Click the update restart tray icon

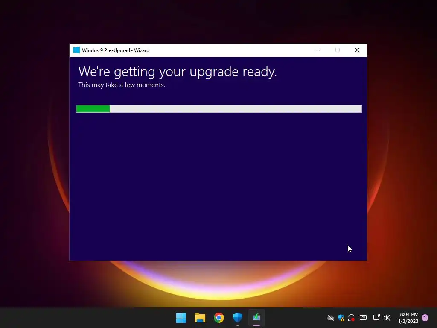[x=351, y=318]
